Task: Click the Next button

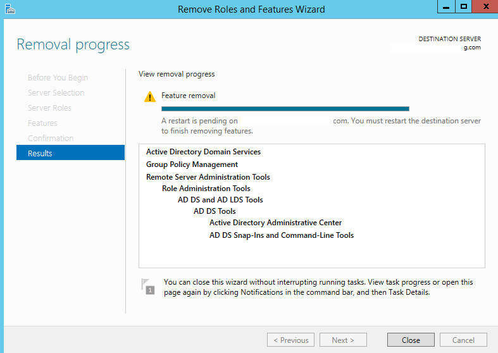Action: [x=343, y=340]
